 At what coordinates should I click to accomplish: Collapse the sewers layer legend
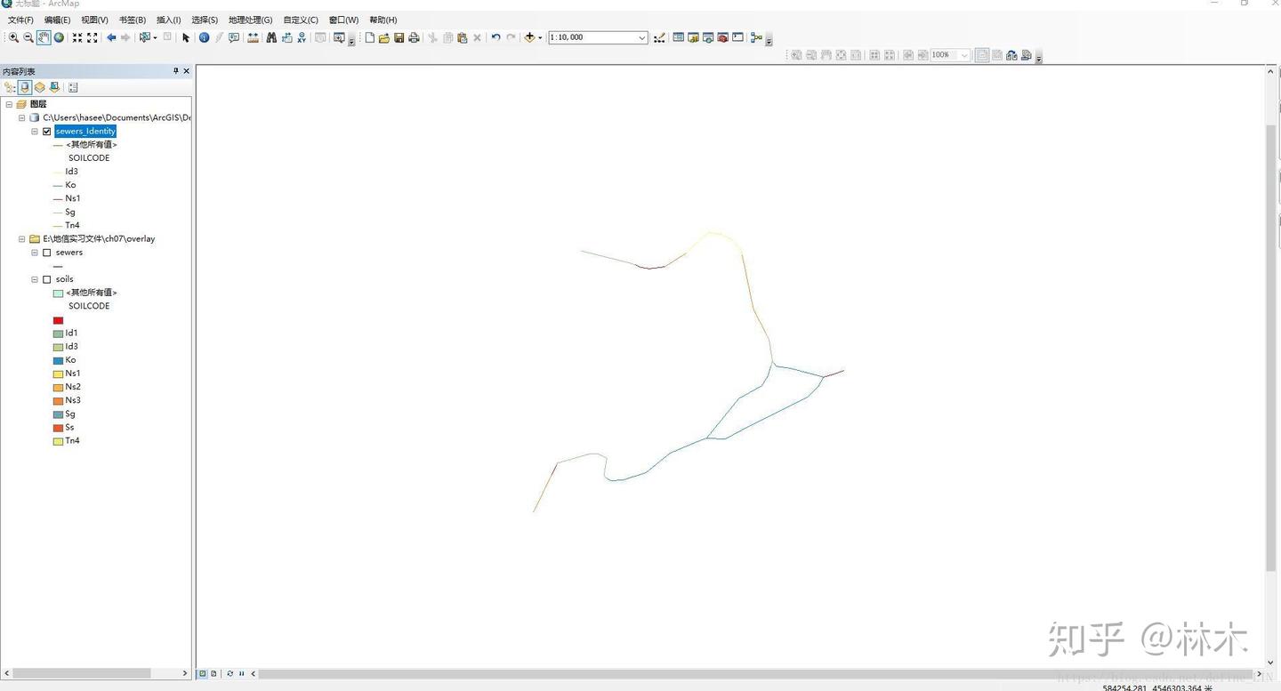click(x=35, y=253)
